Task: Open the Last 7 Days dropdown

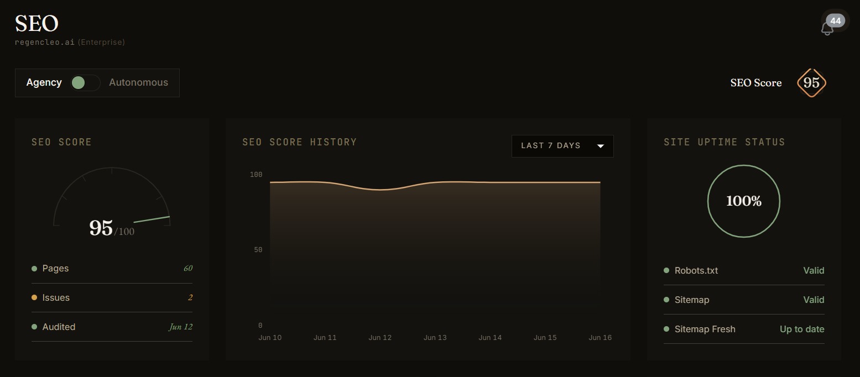Action: click(x=562, y=146)
